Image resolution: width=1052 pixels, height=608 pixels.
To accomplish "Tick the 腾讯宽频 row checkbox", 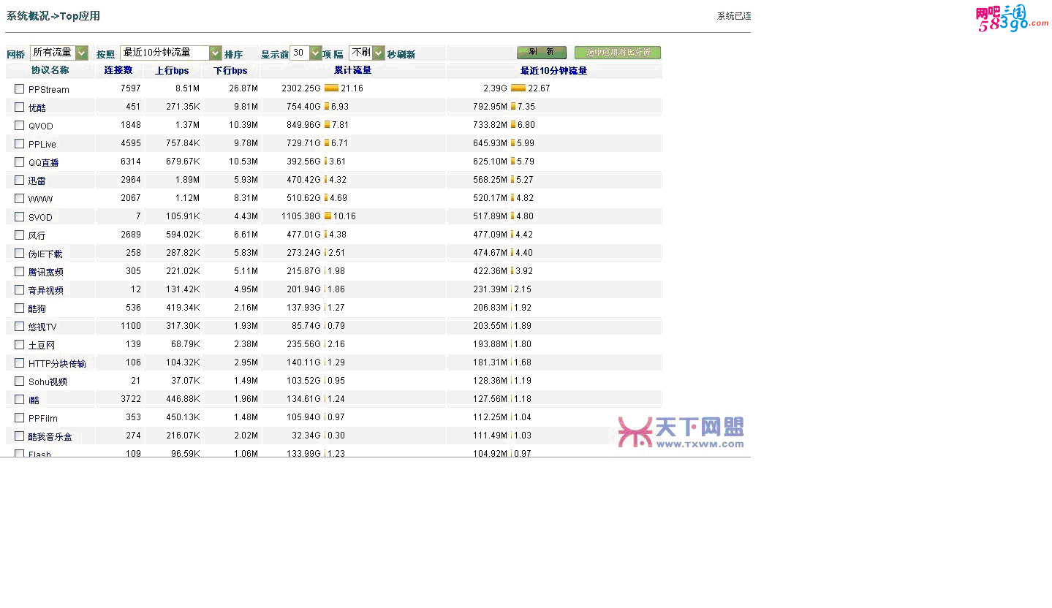I will (x=20, y=271).
